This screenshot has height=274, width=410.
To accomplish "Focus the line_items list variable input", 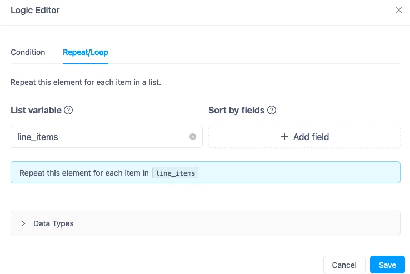I will 102,137.
